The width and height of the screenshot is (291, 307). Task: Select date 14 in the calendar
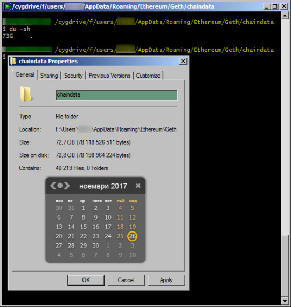[x=71, y=227]
